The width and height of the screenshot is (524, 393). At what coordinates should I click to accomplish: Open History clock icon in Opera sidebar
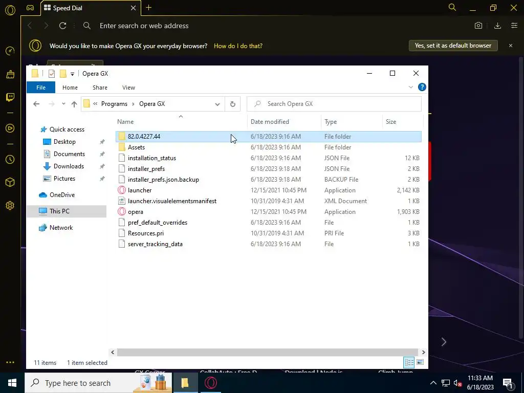coord(10,160)
